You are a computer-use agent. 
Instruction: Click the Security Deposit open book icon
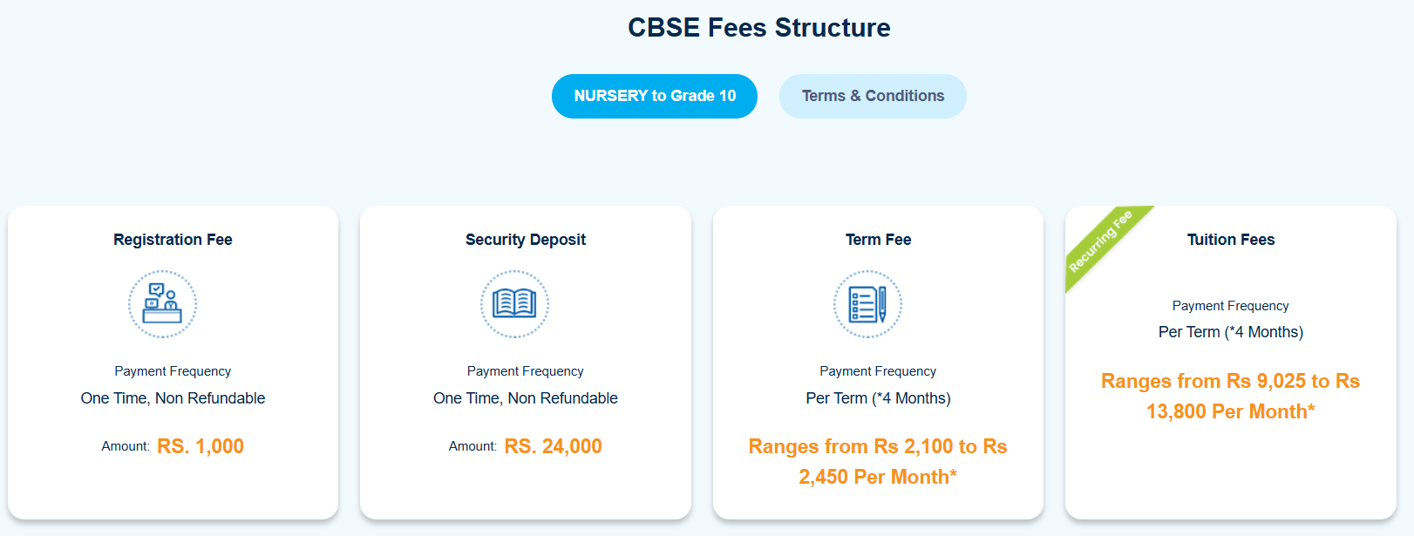coord(514,304)
